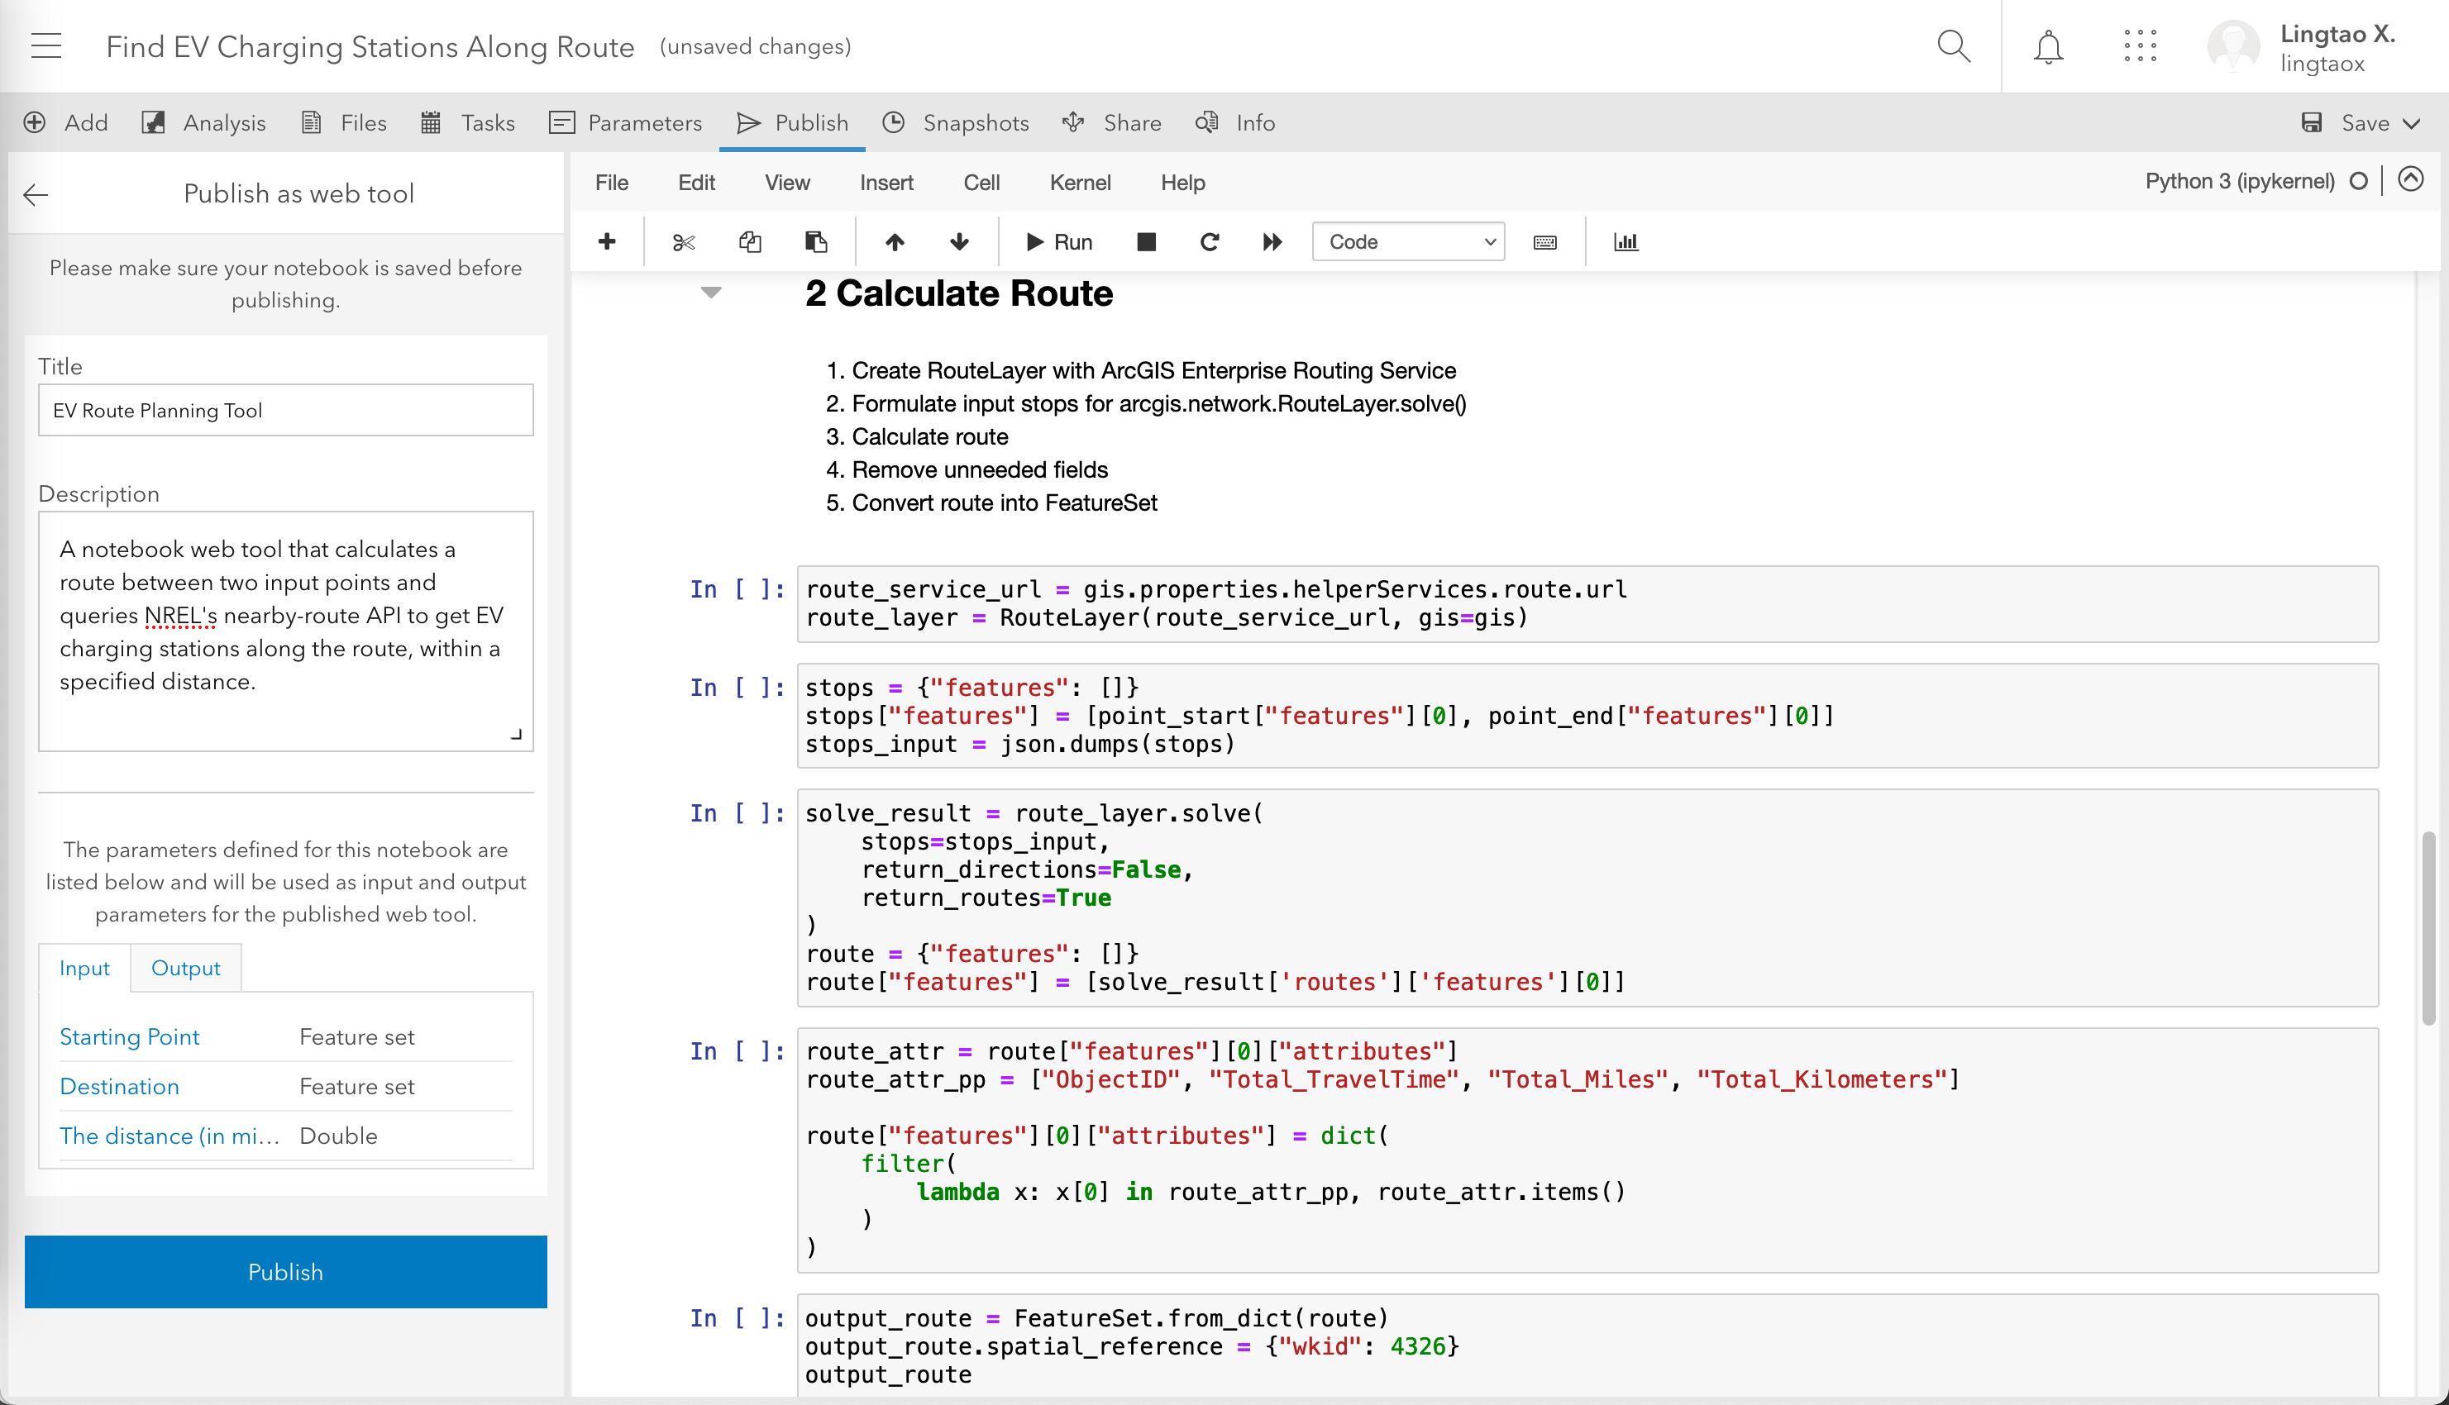Viewport: 2449px width, 1405px height.
Task: Edit the Title input field text
Action: coord(284,408)
